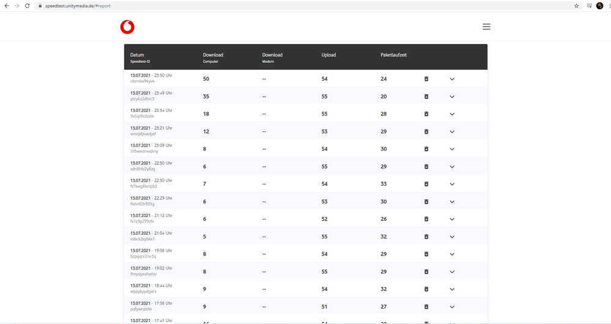Expand details for the 23:50 Uhr test

tap(452, 79)
